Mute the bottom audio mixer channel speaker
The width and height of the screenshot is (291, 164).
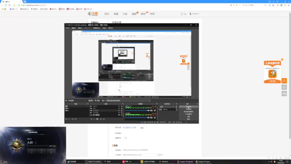click(x=151, y=117)
